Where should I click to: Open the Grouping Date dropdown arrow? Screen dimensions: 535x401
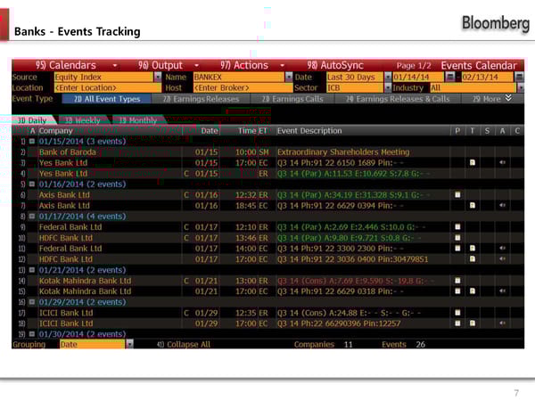point(129,344)
